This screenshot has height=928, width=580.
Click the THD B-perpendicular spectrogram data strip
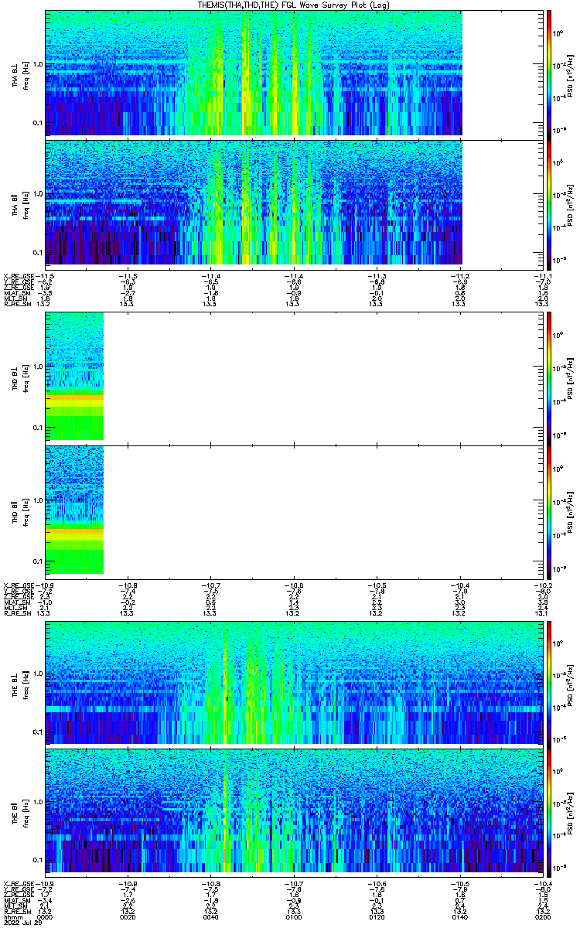(x=74, y=377)
